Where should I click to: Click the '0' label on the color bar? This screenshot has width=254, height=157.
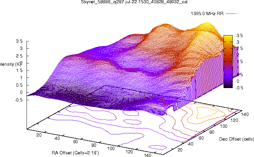click(238, 81)
